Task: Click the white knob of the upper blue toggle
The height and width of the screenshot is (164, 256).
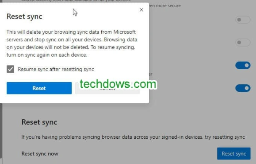Action: 247,65
